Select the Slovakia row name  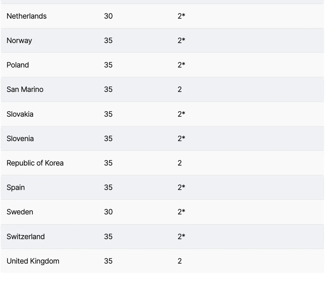coord(20,114)
